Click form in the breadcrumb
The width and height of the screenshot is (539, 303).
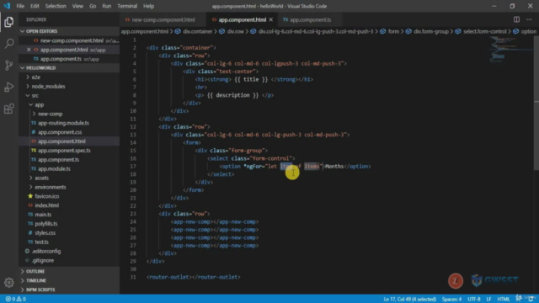tap(393, 31)
